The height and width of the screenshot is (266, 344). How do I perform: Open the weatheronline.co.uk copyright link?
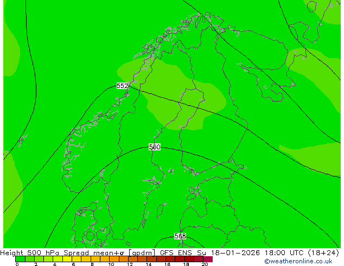coord(298,261)
